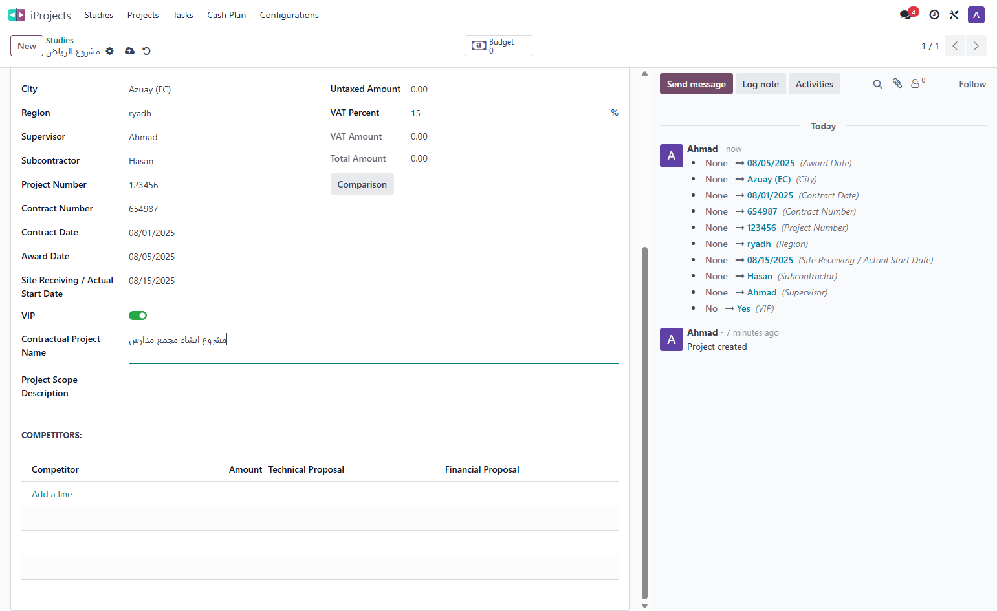Add a line to the competitors table
997x611 pixels.
[52, 494]
